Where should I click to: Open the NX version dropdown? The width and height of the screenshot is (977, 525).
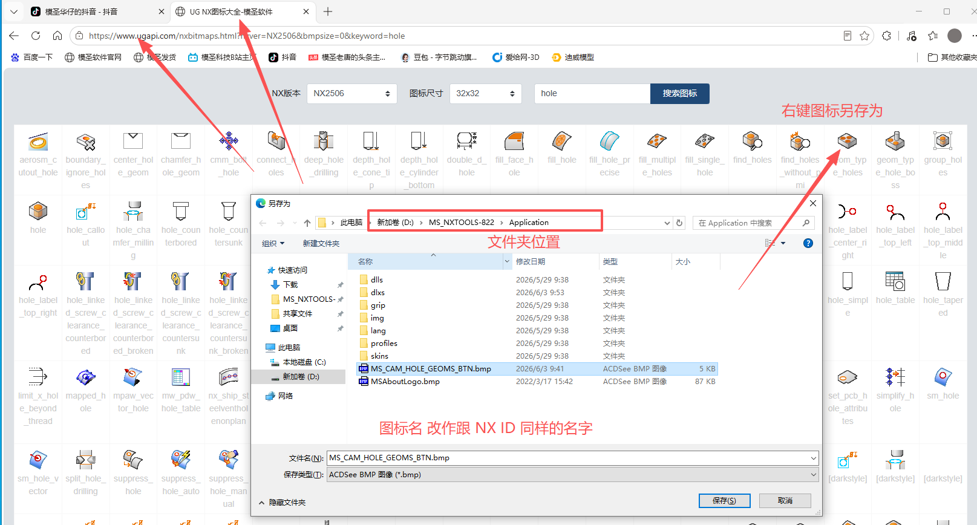click(352, 94)
